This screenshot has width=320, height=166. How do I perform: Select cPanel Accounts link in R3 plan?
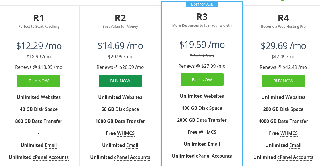point(214,156)
